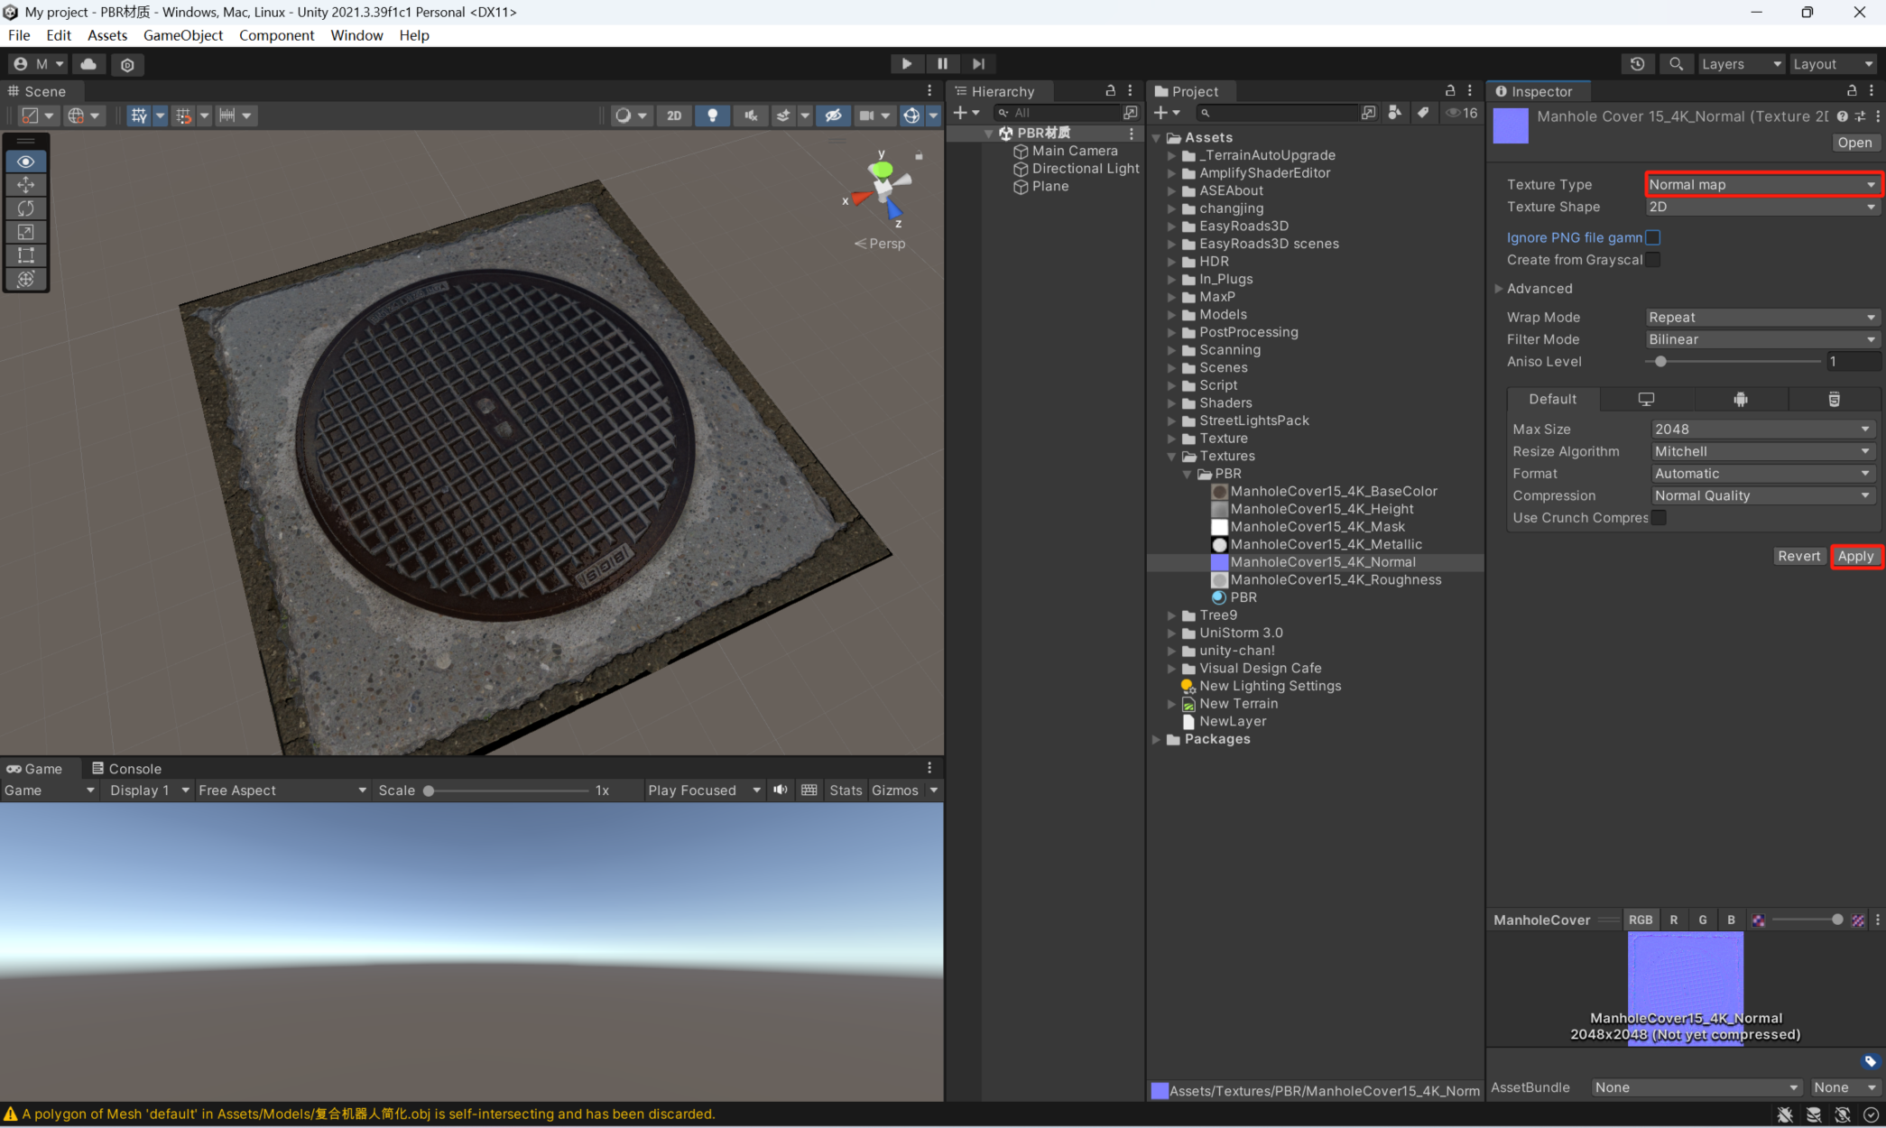Select the Scale tool in Scene overlay
1886x1128 pixels.
click(25, 232)
